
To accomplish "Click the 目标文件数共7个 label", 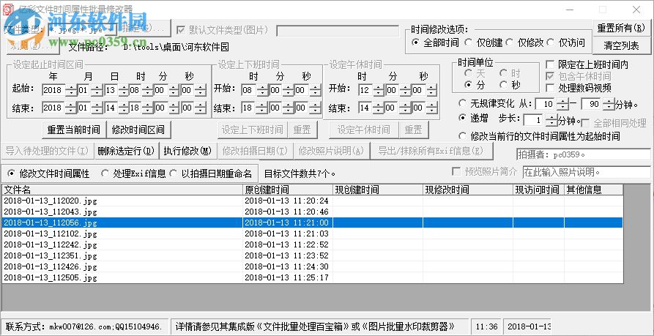I will [300, 173].
